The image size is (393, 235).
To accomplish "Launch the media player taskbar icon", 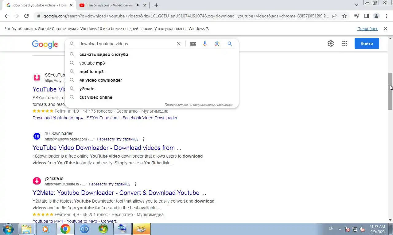I will click(x=46, y=229).
